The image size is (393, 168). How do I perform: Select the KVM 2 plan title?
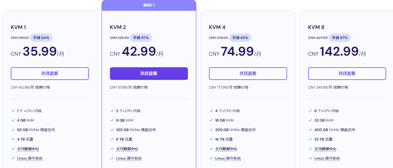[118, 27]
